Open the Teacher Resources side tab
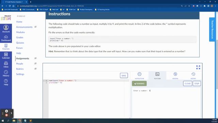 pyautogui.click(x=212, y=29)
